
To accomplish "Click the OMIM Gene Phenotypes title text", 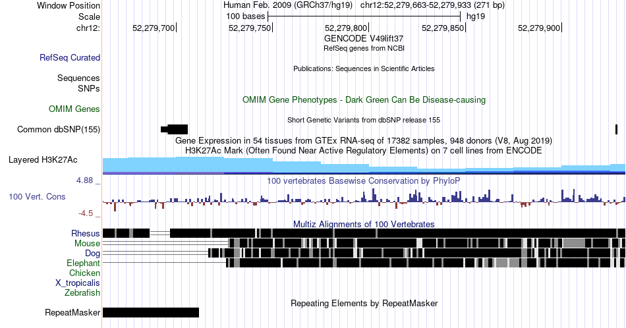I will (364, 99).
